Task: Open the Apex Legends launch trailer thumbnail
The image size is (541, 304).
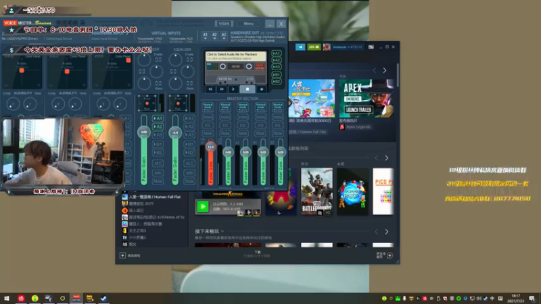Action: pos(366,99)
